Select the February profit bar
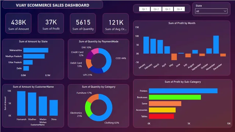The height and width of the screenshot is (132, 235). tap(153, 46)
